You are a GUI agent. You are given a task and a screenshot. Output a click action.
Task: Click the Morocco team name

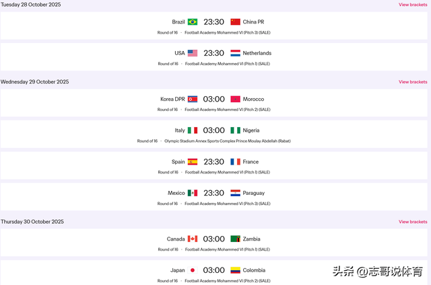(254, 99)
